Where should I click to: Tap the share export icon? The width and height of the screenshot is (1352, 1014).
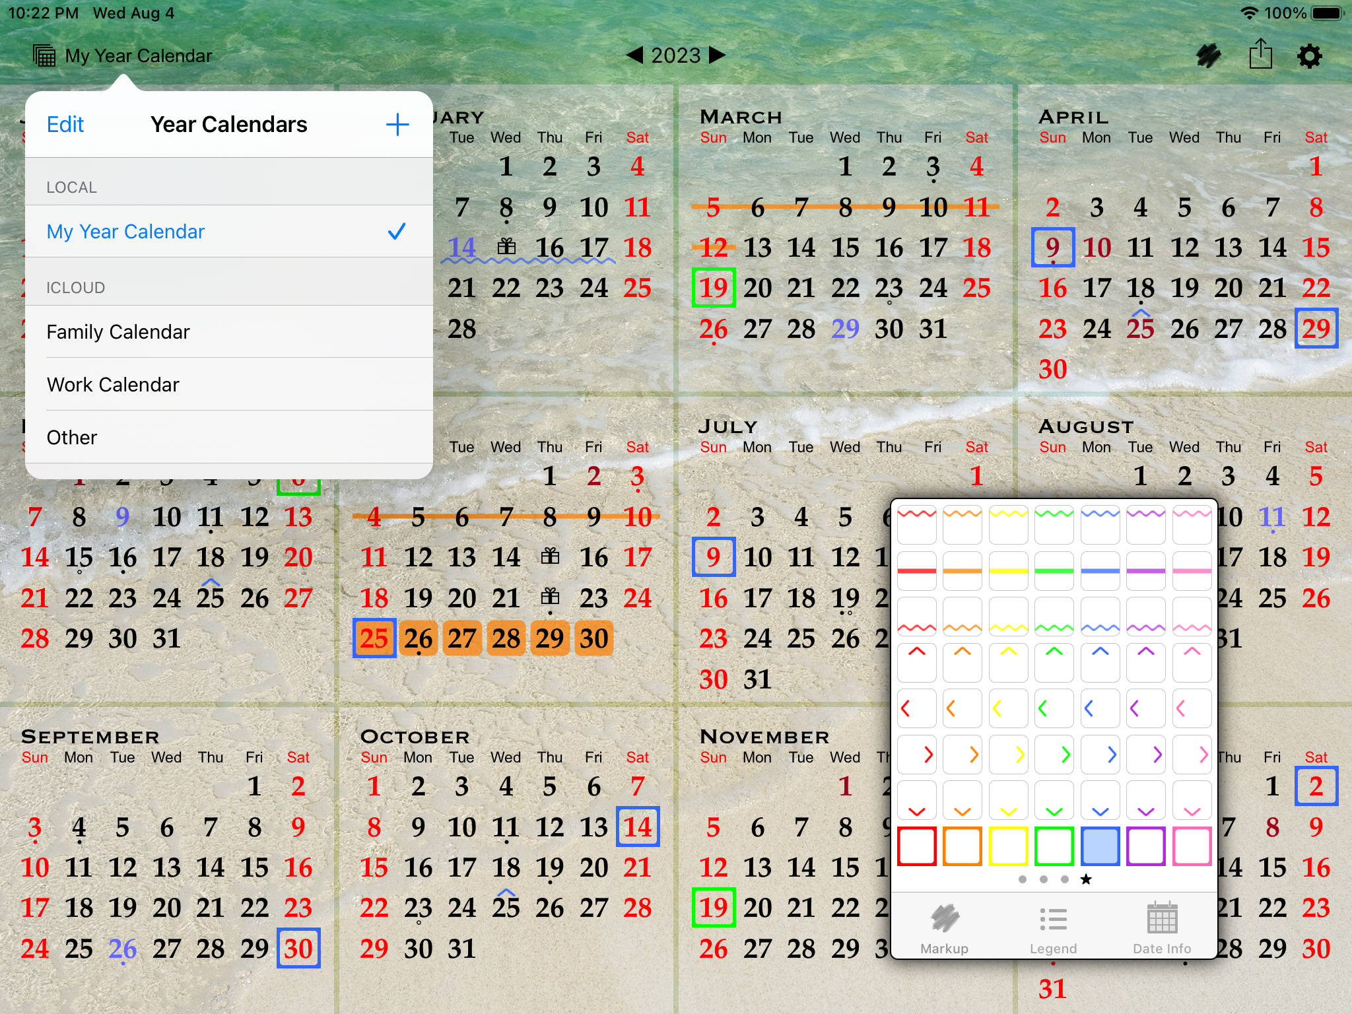[x=1260, y=54]
